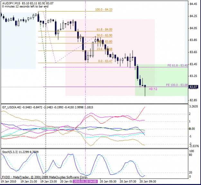Click the -2.5376 indicator scale value
The height and width of the screenshot is (185, 201).
click(194, 146)
